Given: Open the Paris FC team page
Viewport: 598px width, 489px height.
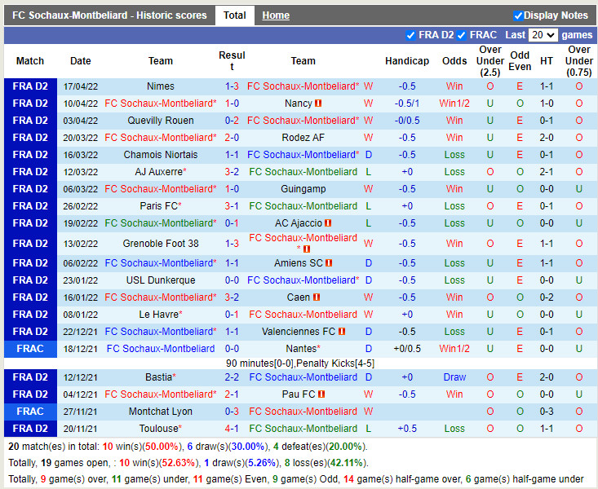Looking at the screenshot, I should [159, 206].
